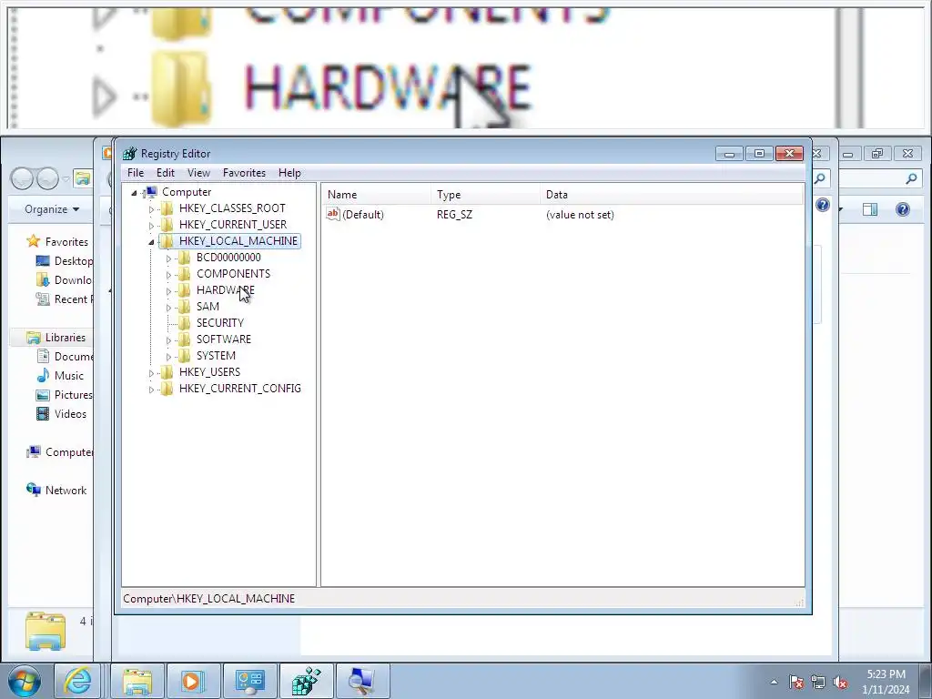Click the (value not set) data cell
Viewport: 932px width, 699px height.
580,215
